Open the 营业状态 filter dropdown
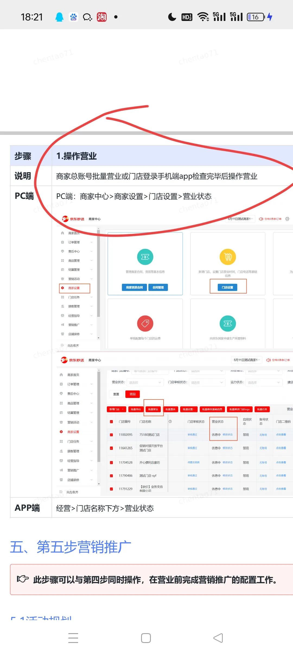 (145, 382)
